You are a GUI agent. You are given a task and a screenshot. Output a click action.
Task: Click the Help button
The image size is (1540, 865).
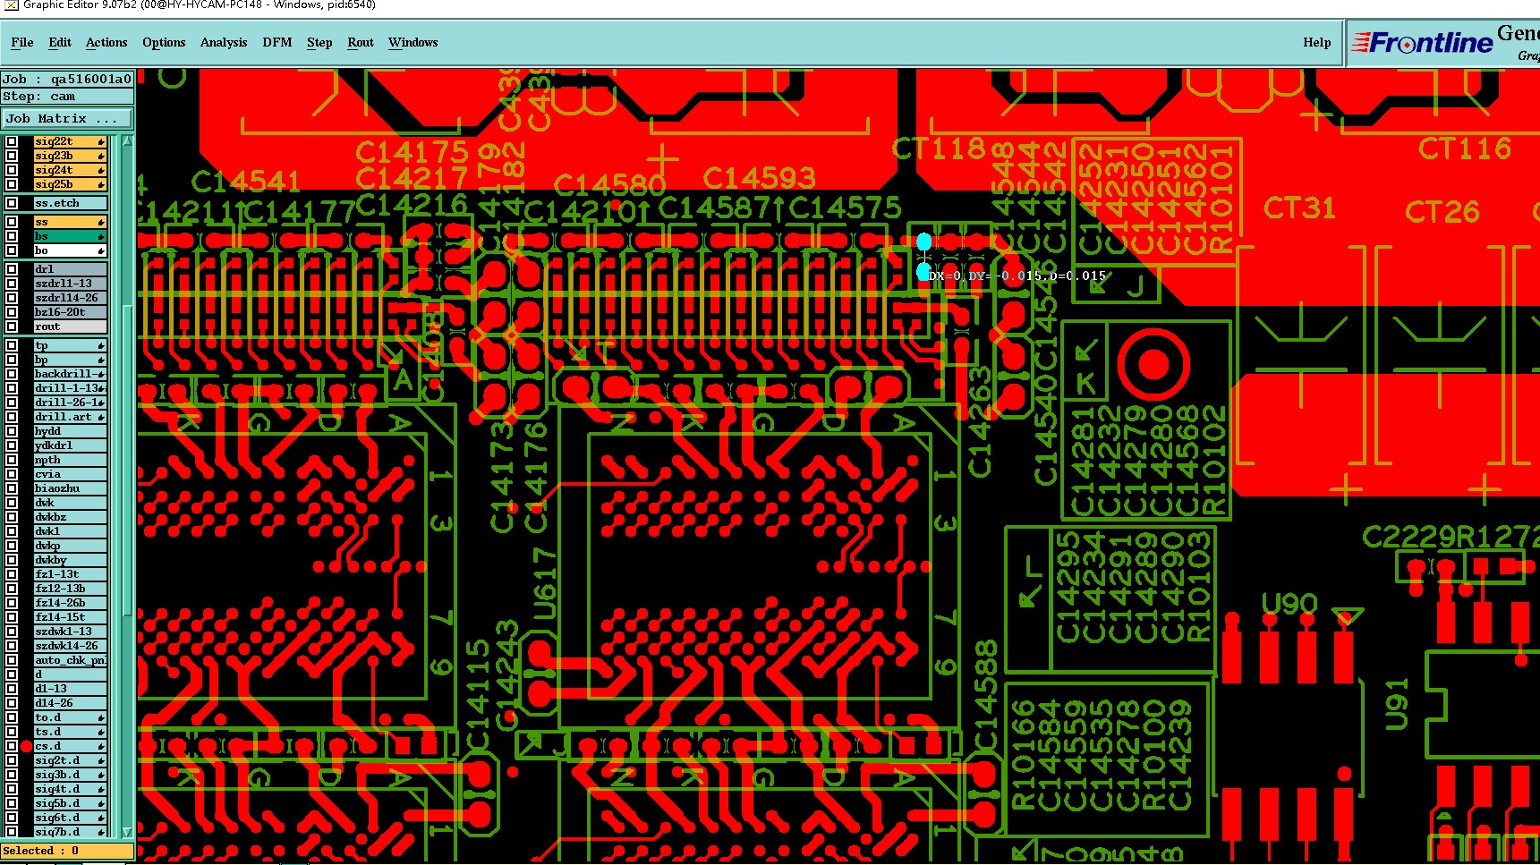pyautogui.click(x=1316, y=42)
